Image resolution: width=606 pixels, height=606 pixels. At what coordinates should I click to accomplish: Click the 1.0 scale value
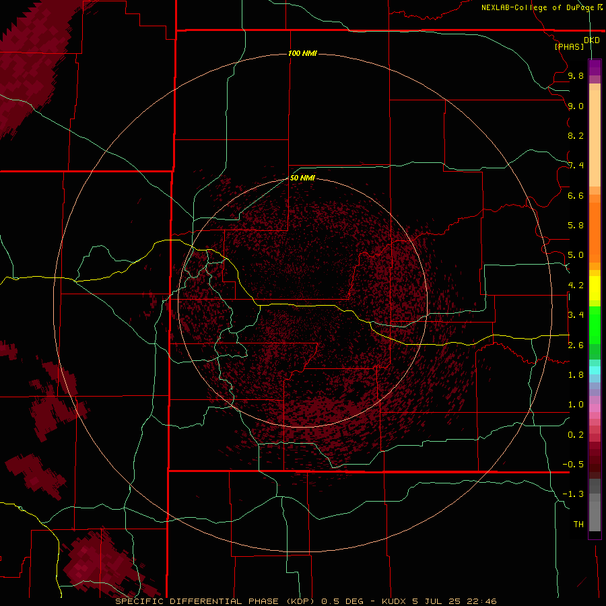click(x=576, y=405)
